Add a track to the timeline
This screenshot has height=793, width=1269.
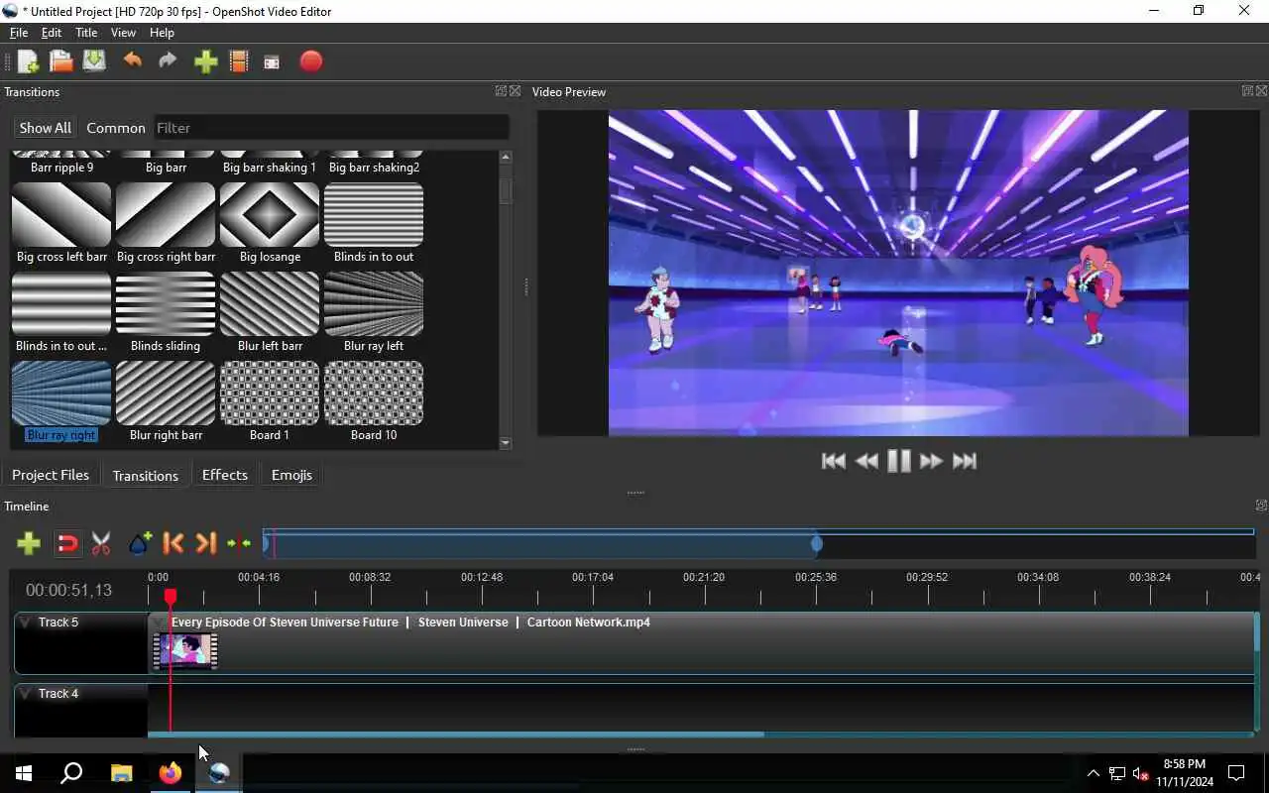tap(29, 543)
